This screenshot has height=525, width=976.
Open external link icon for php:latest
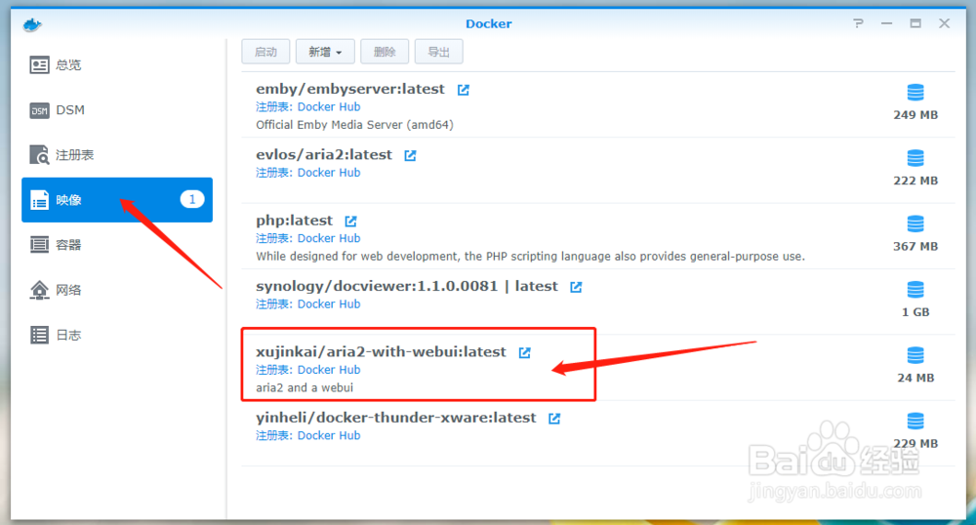(351, 221)
